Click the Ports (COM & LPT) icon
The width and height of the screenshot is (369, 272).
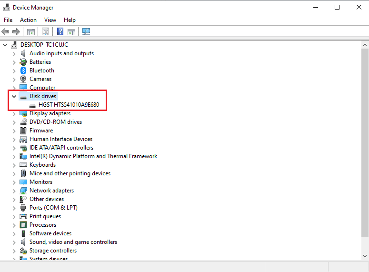click(23, 208)
